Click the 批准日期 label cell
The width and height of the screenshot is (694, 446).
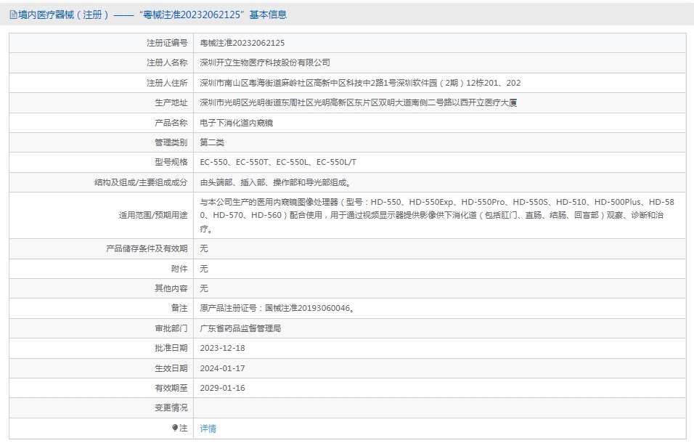point(102,348)
